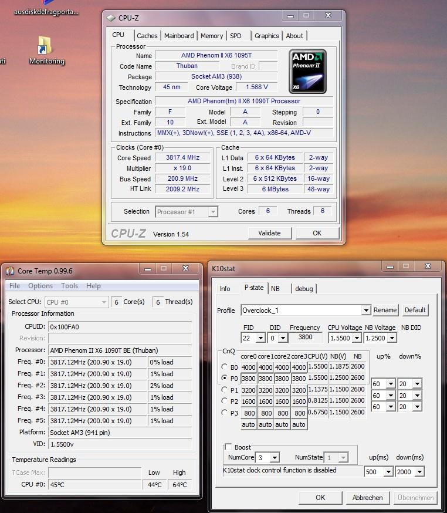This screenshot has height=513, width=447.
Task: Click the P0 core0 frequency cell 3800
Action: point(249,378)
